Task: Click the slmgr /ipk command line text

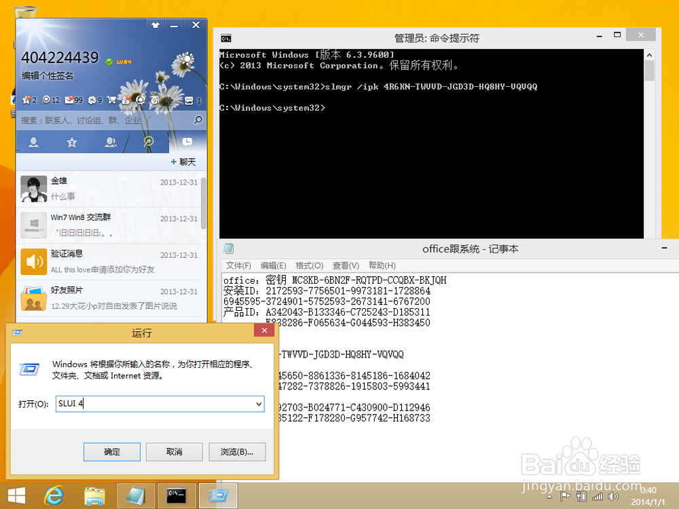Action: tap(431, 87)
